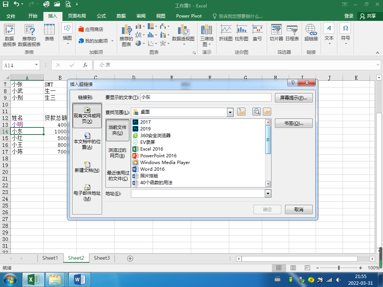Screen dimensions: 383x287
Task: Expand the Name Box dropdown arrow
Action: pyautogui.click(x=36, y=65)
